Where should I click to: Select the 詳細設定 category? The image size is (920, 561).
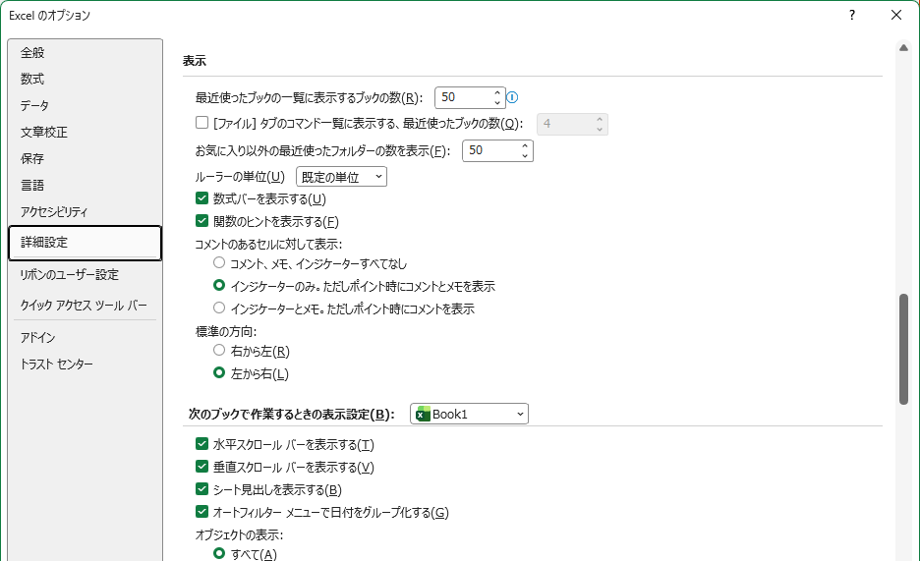[x=86, y=243]
